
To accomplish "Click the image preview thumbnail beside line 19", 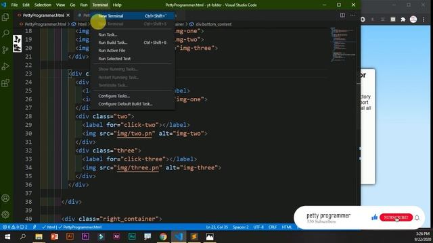I will 17,44.
